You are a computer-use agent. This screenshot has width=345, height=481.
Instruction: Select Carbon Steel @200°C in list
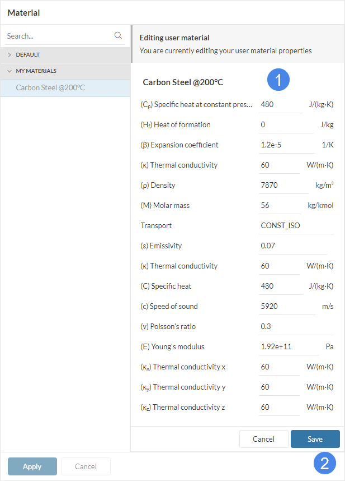(50, 88)
